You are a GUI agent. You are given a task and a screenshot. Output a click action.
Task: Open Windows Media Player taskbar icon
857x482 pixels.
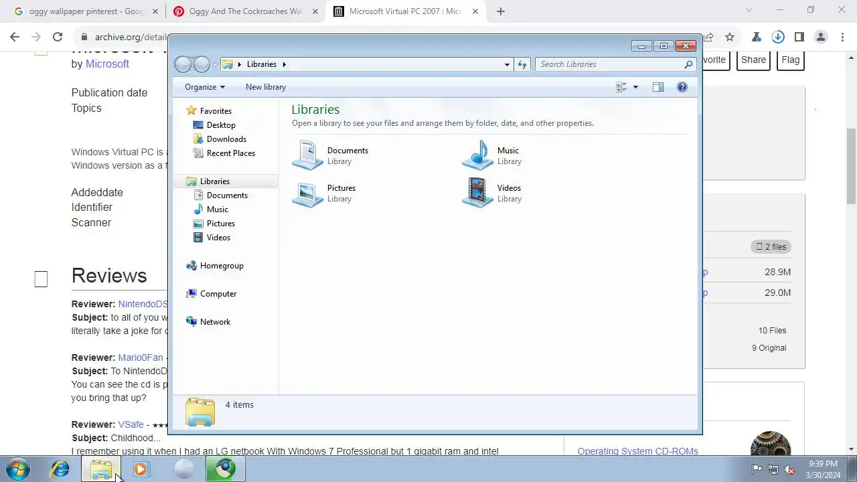[141, 469]
